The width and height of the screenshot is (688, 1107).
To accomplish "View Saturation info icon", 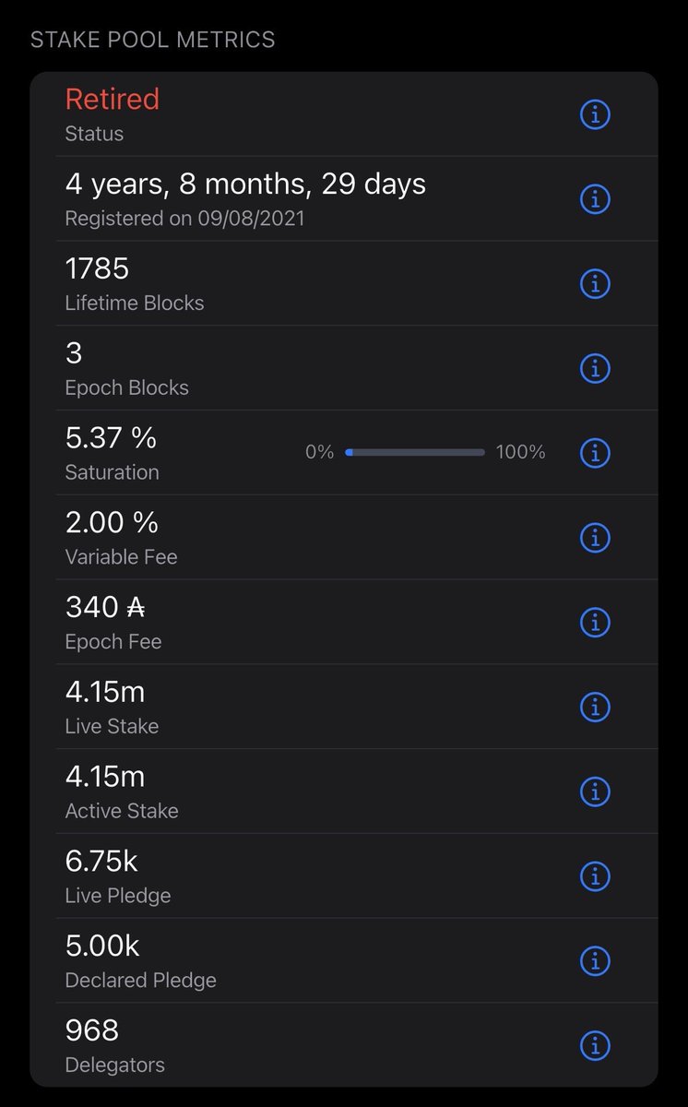I will tap(595, 453).
